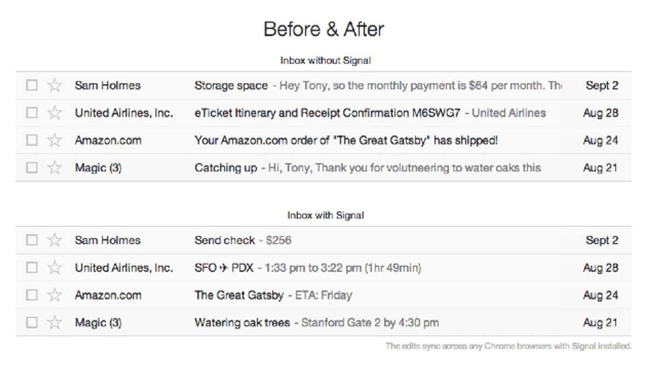Star the Magic Catching up email
Image resolution: width=657 pixels, height=370 pixels.
[x=54, y=167]
